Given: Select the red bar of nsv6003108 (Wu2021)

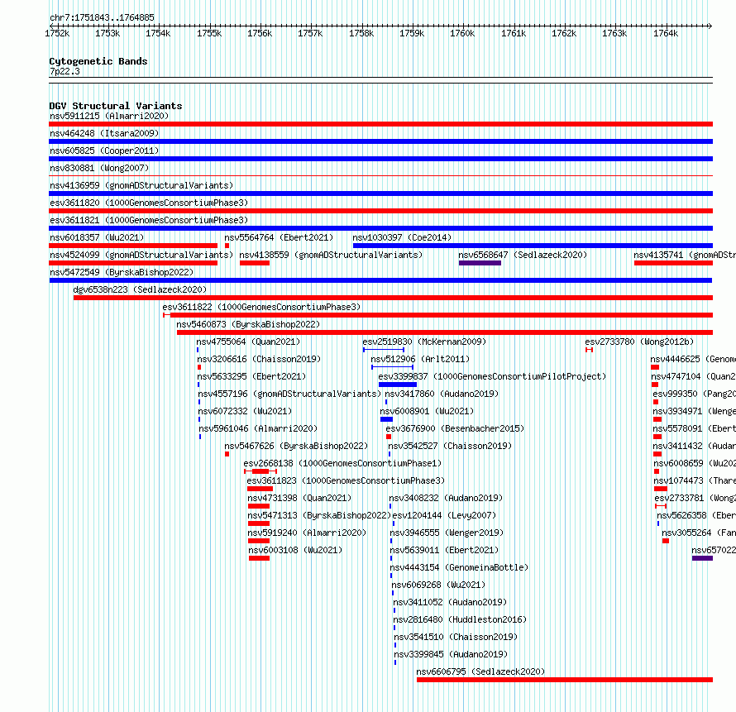Looking at the screenshot, I should click(x=259, y=558).
